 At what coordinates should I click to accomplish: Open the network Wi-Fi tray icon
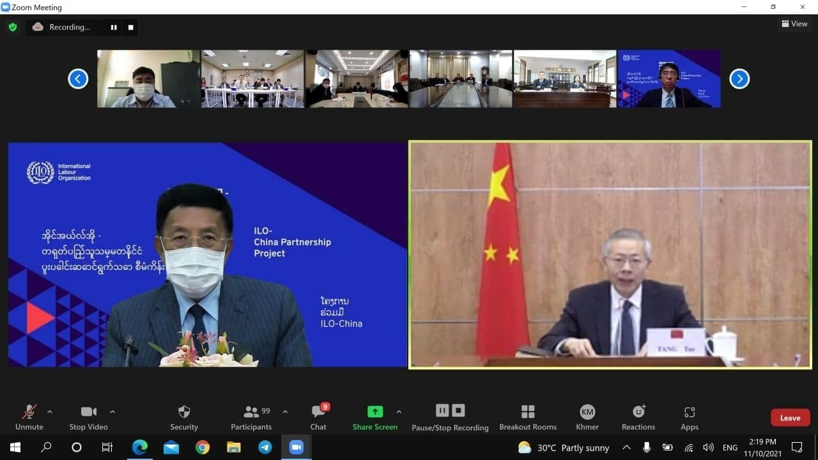688,447
